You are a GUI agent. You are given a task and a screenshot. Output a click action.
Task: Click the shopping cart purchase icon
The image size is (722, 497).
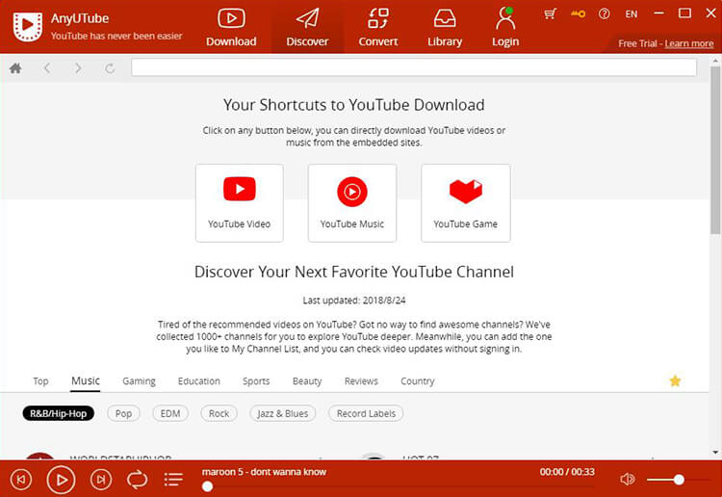(x=550, y=13)
